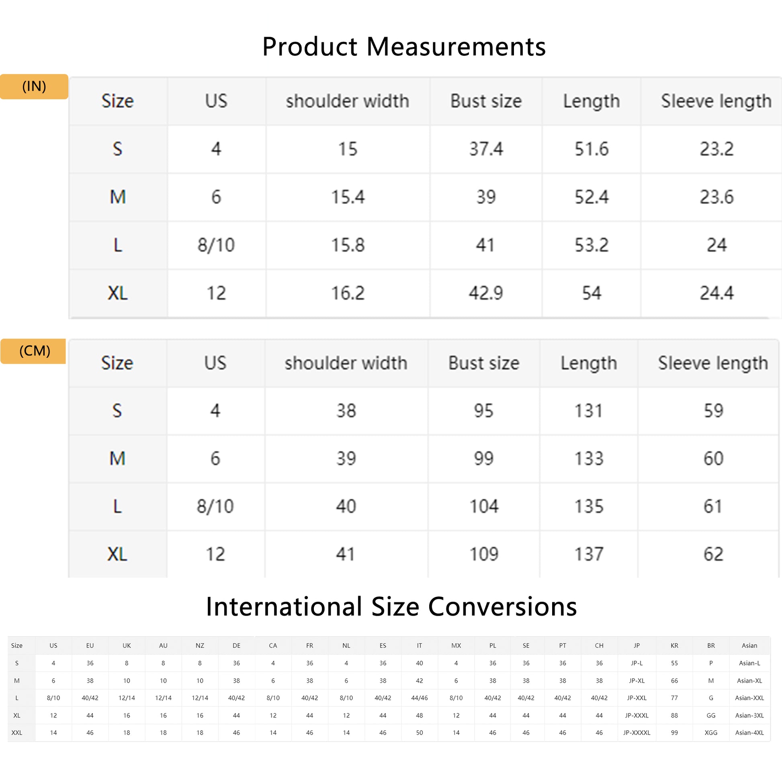Select the 42.9 bust value for XL
The image size is (782, 782).
coord(486,293)
